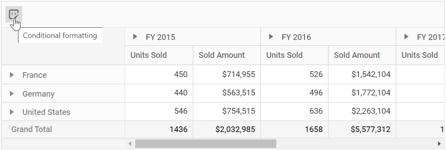Expand the France row
Viewport: 446px width, 150px height.
coord(11,75)
